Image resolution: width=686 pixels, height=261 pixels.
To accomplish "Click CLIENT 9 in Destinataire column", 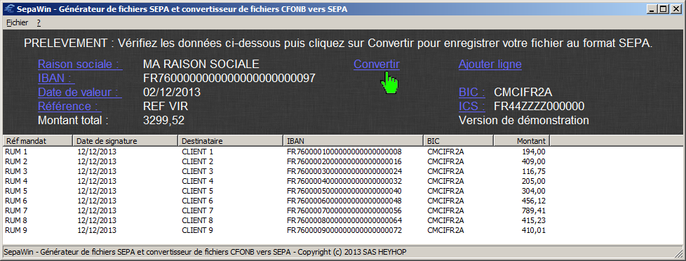I will click(x=197, y=230).
